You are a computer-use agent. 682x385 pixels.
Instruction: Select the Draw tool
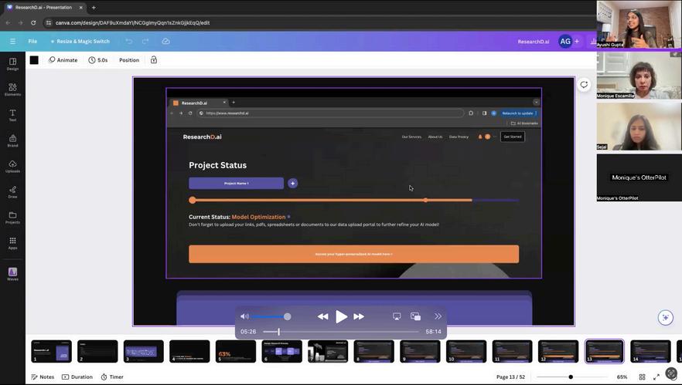(12, 192)
